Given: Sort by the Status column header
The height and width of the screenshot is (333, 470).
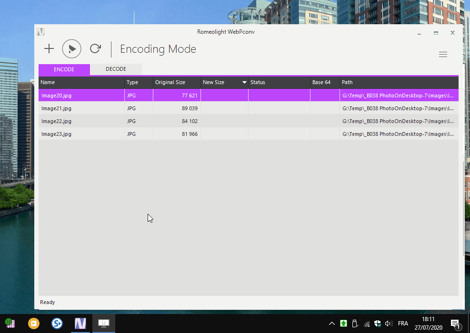Looking at the screenshot, I should pyautogui.click(x=279, y=82).
